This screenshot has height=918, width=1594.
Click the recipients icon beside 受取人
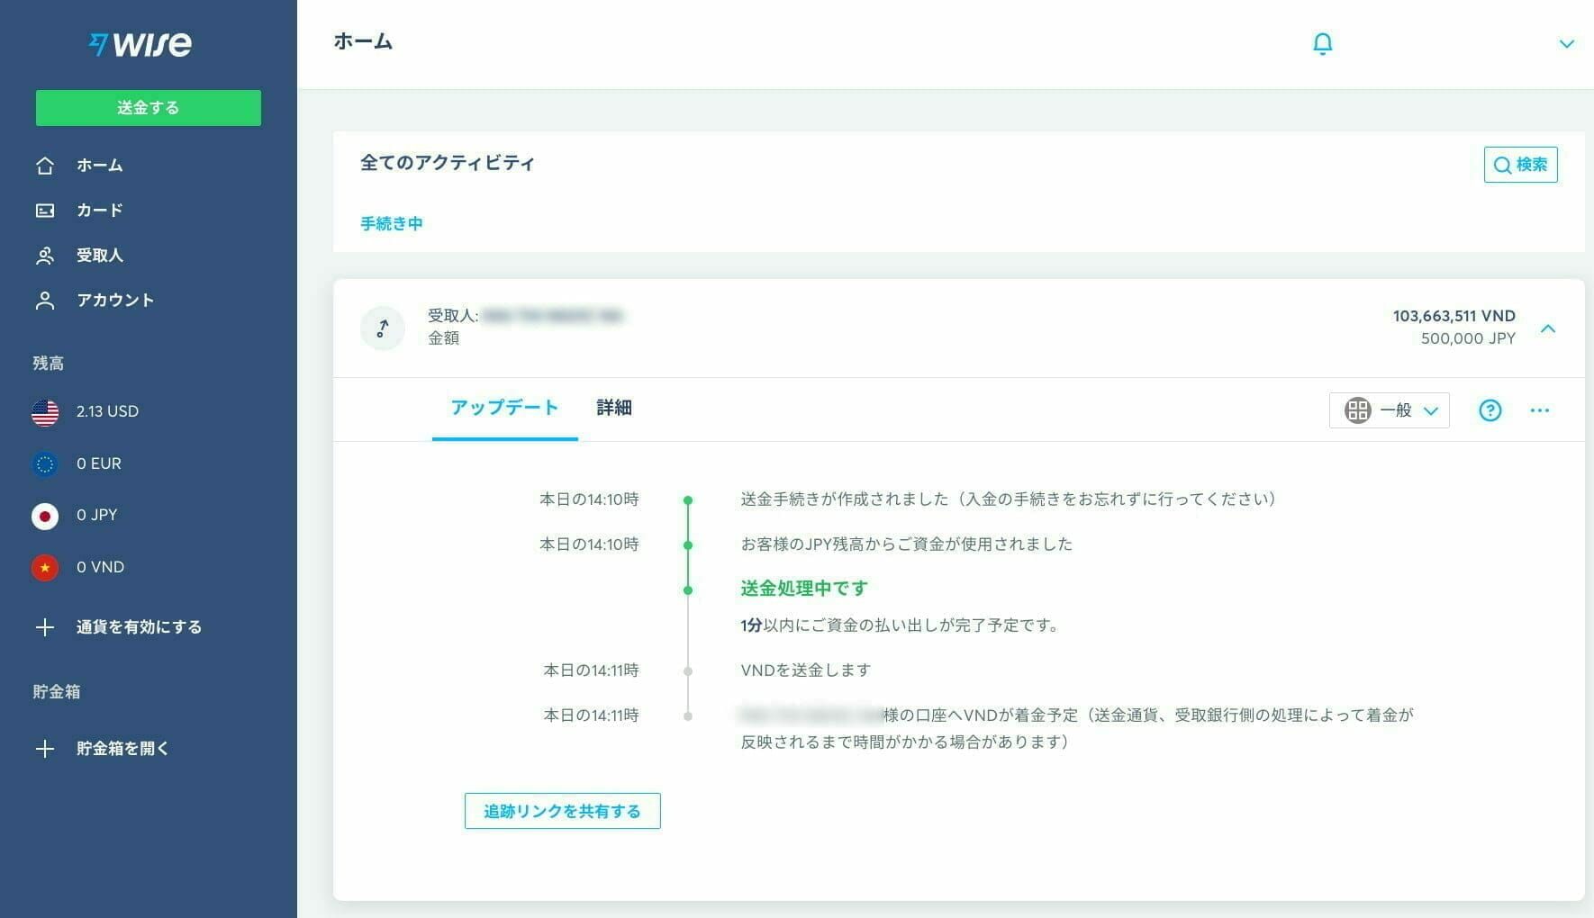[x=45, y=256]
